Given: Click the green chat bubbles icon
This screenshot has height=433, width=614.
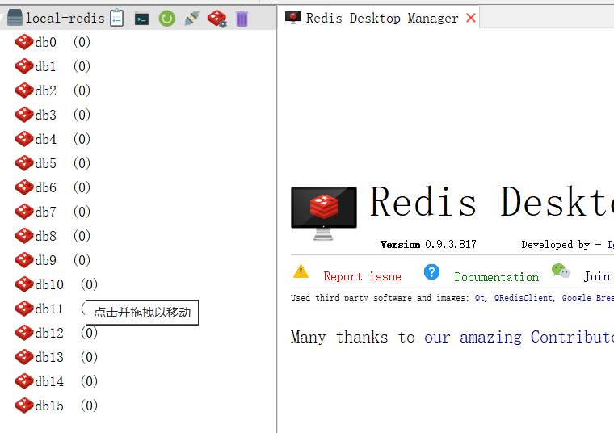Looking at the screenshot, I should [x=561, y=271].
